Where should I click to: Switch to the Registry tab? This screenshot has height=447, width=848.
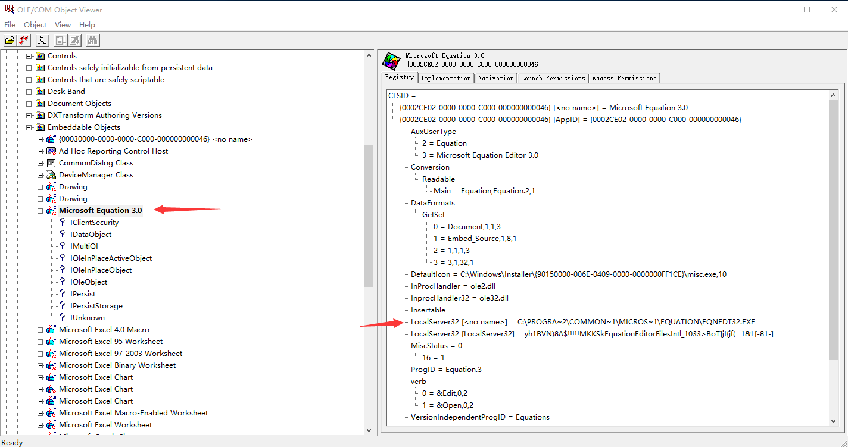(x=399, y=77)
